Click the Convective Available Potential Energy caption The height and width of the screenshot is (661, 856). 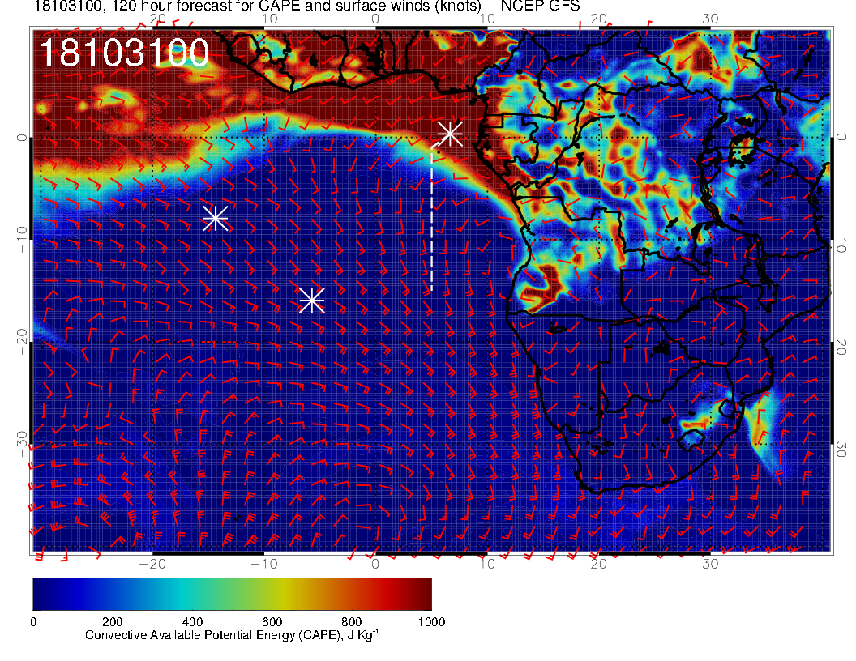tap(232, 636)
